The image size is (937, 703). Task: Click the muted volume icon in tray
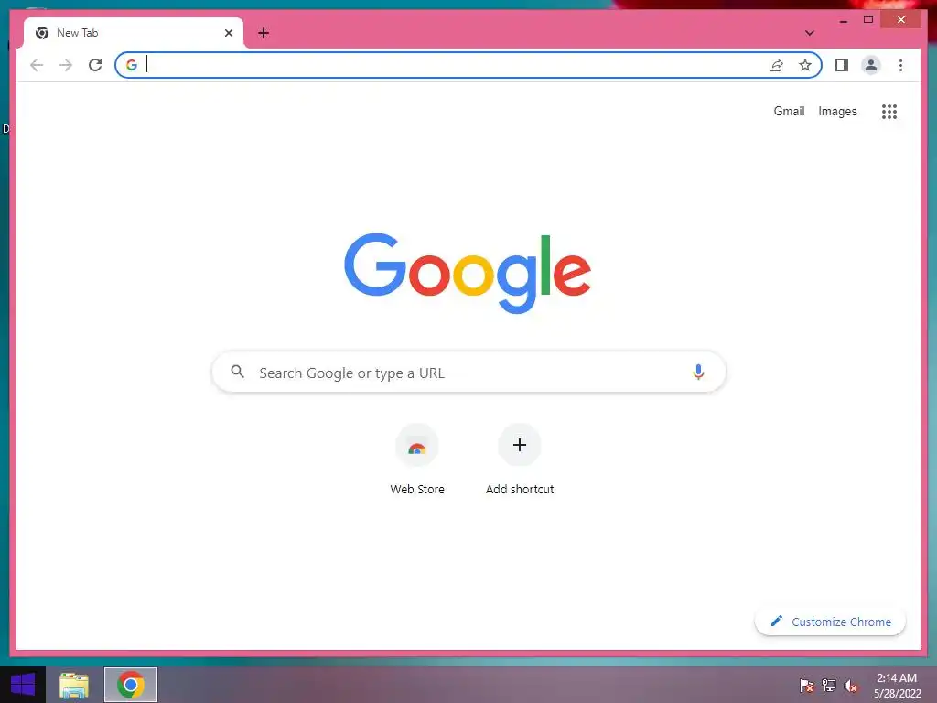pos(851,686)
